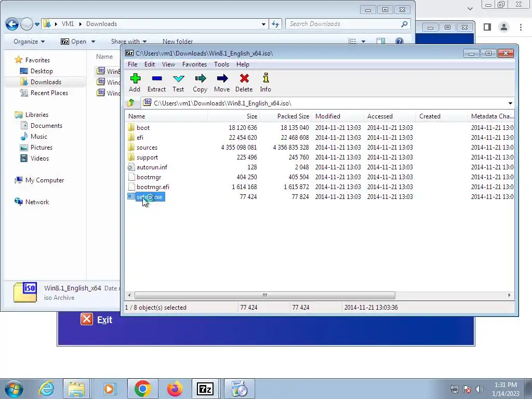
Task: Go back in the Explorer window
Action: tap(12, 24)
